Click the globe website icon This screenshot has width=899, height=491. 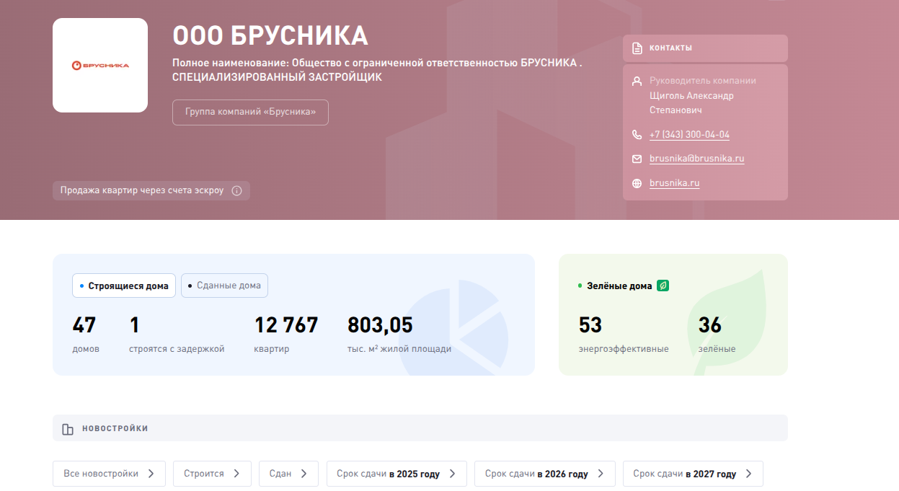pyautogui.click(x=637, y=183)
